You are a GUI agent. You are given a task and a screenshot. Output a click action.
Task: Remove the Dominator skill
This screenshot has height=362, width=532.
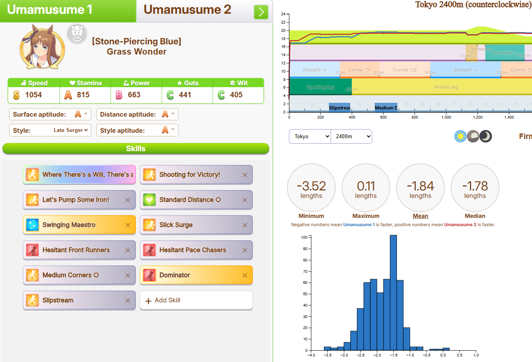pyautogui.click(x=245, y=275)
